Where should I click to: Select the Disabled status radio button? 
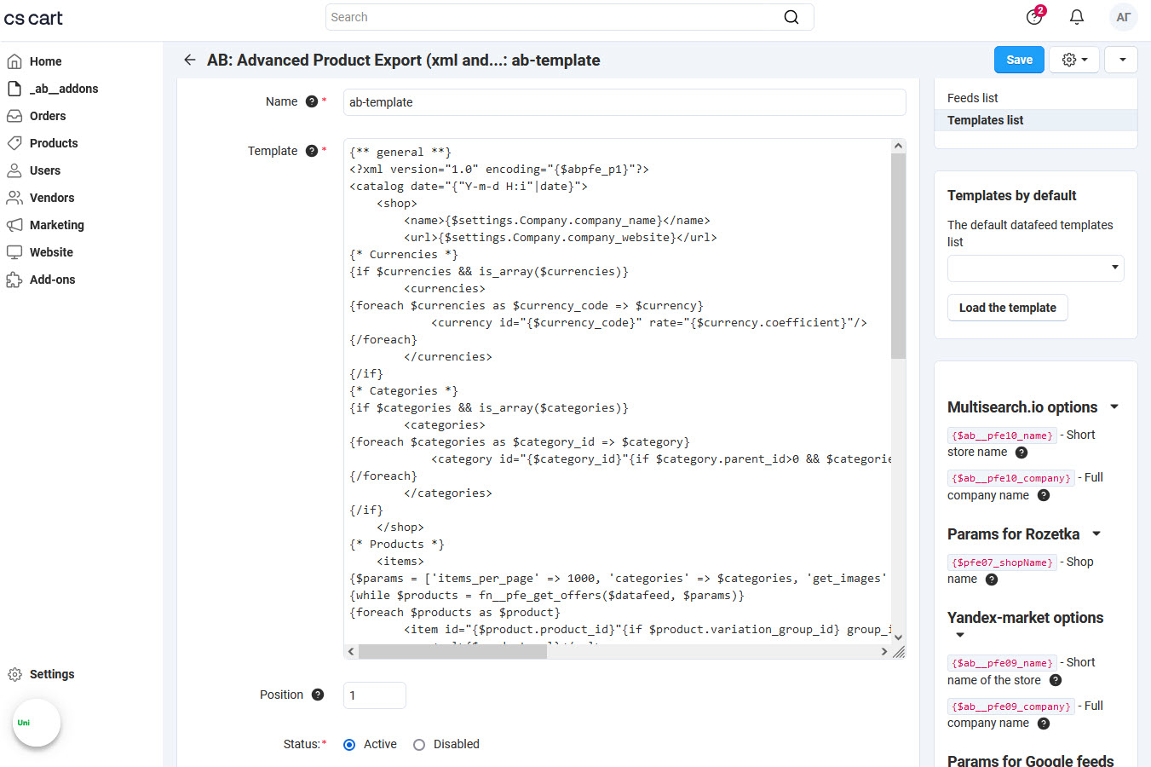(419, 745)
